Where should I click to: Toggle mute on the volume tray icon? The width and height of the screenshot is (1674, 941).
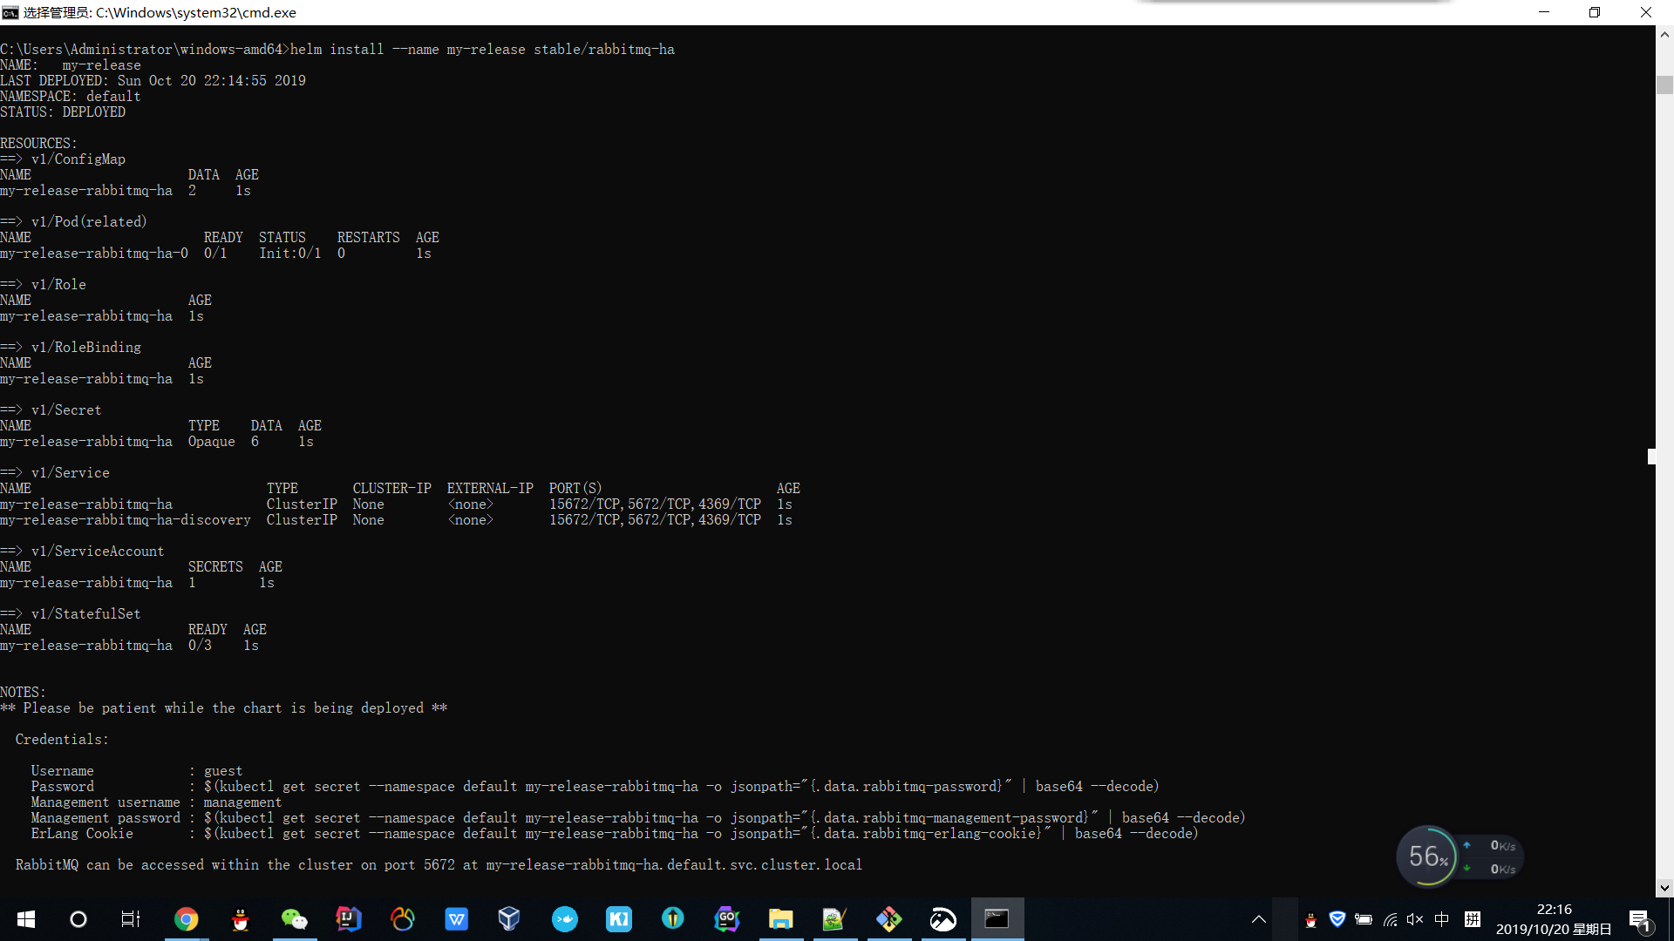point(1413,919)
